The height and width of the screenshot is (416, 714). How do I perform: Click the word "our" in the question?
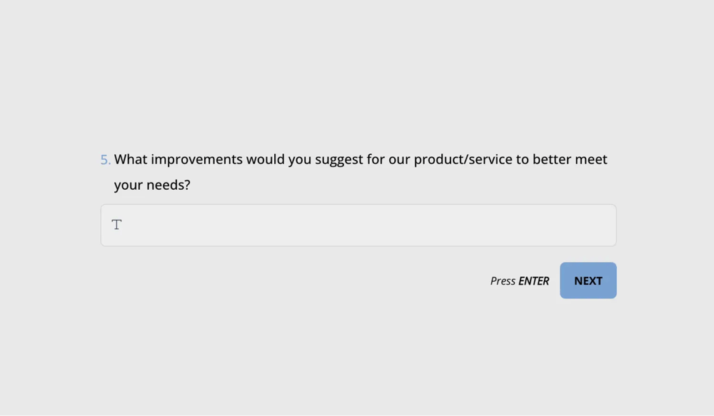pyautogui.click(x=399, y=160)
